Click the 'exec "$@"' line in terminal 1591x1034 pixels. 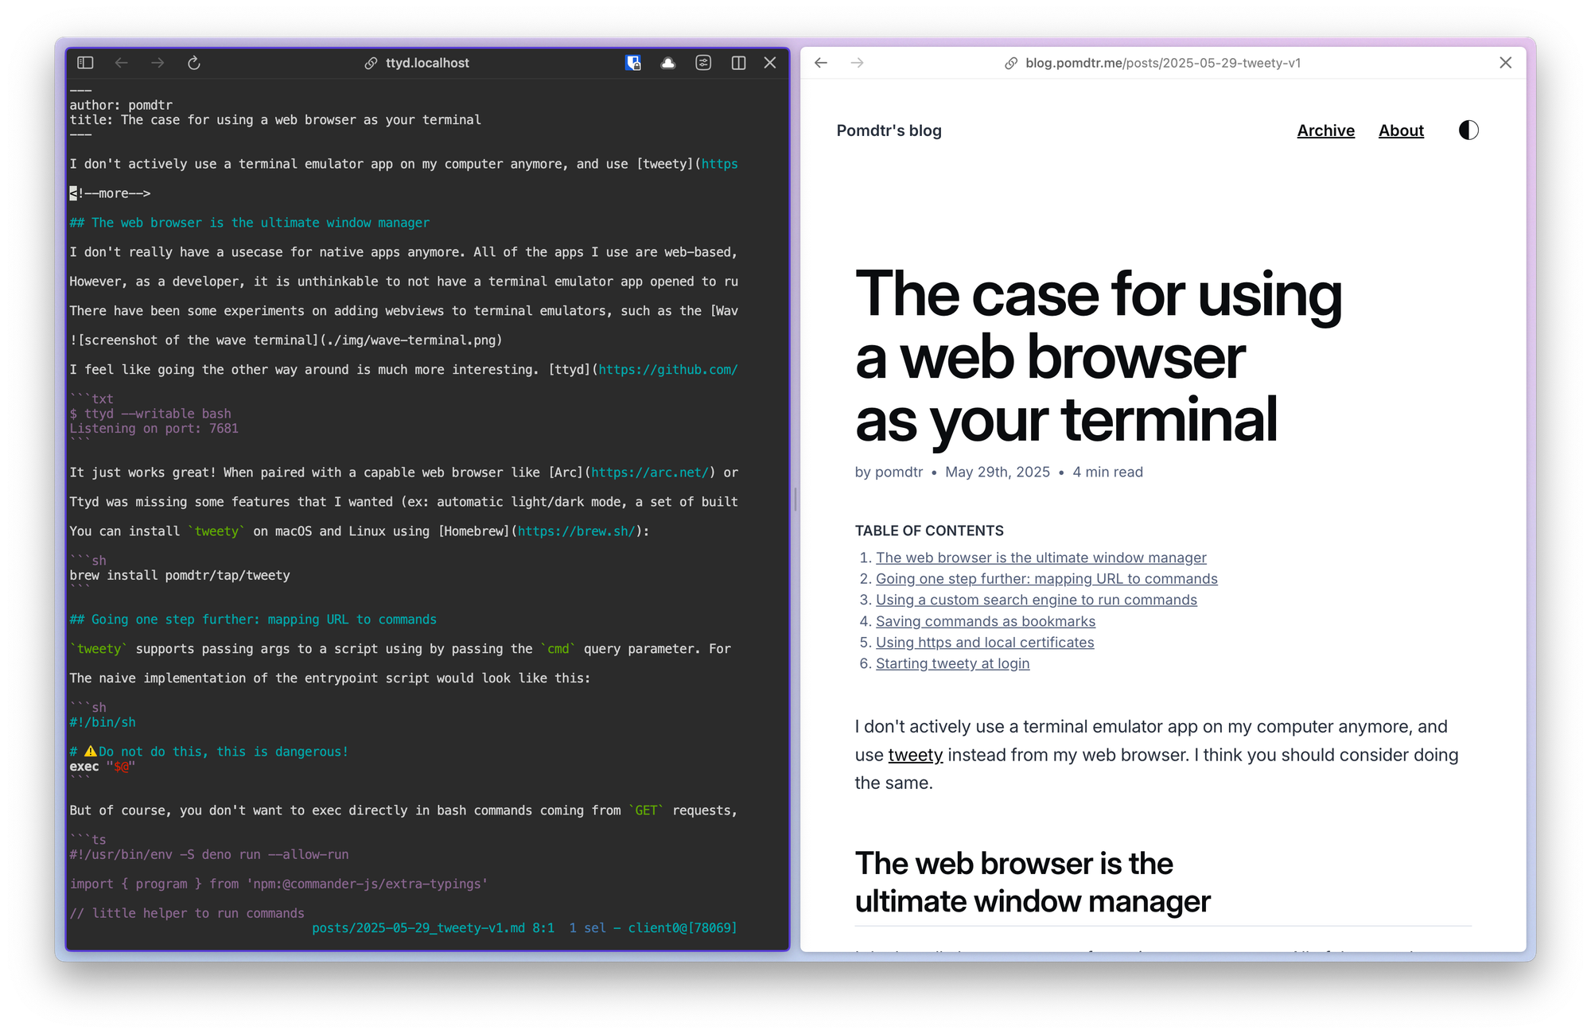tap(103, 767)
